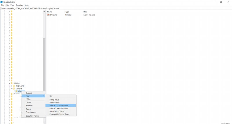
Task: Close the Registry Editor window
Action: [x=228, y=2]
